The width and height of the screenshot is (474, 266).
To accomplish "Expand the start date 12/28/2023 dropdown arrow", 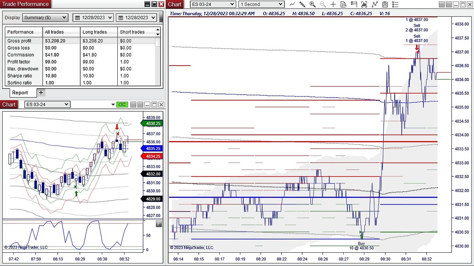I will click(x=110, y=18).
